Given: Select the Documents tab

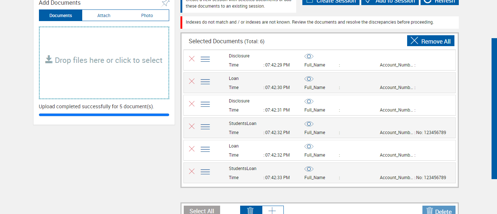Looking at the screenshot, I should (61, 16).
